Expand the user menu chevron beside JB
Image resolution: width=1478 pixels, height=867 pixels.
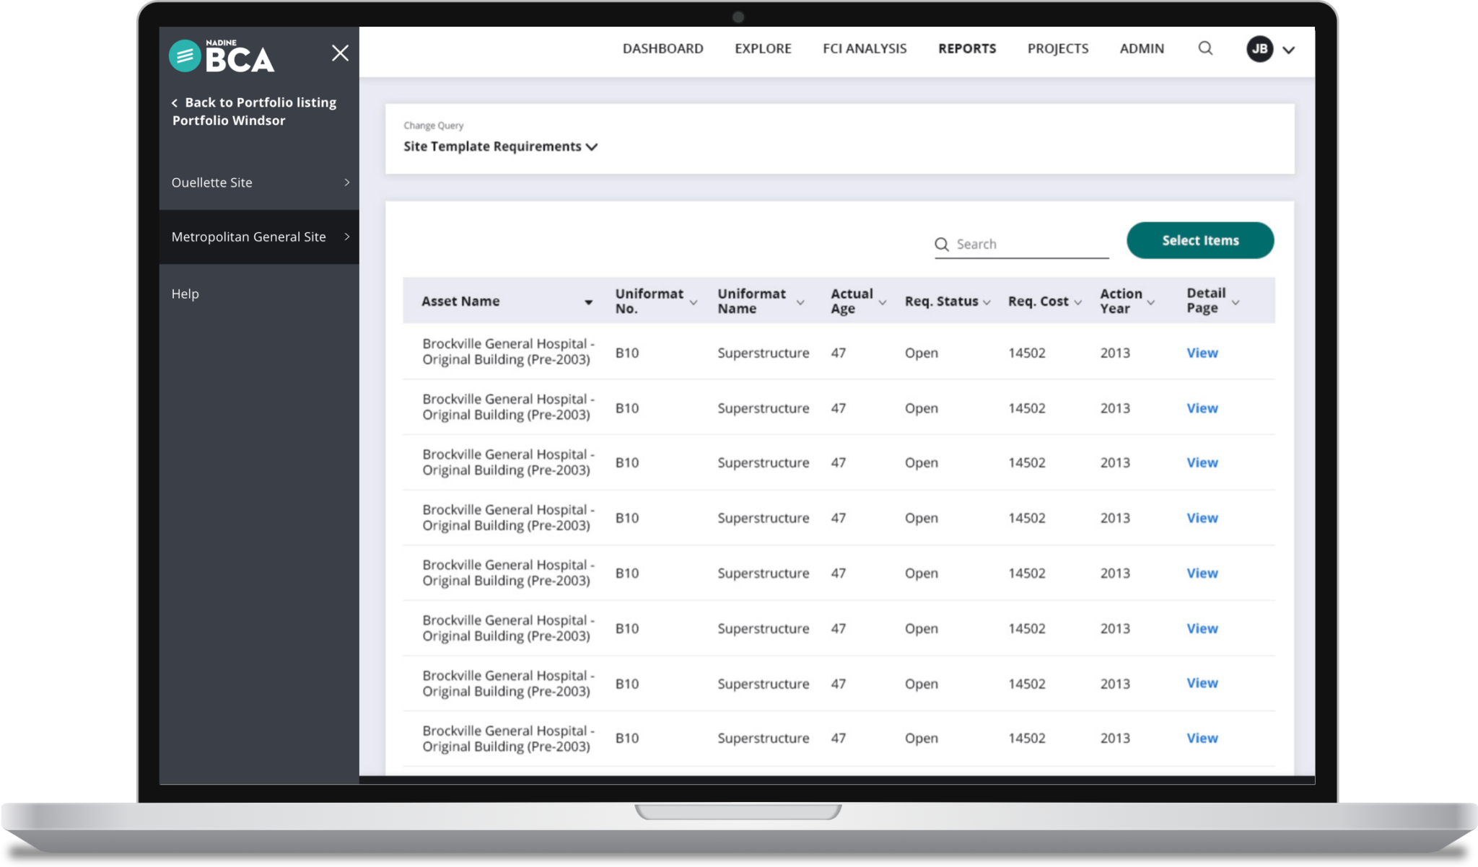[1289, 50]
